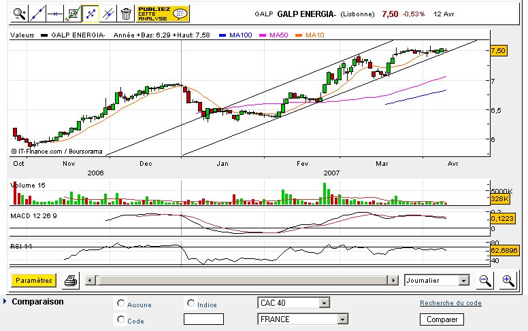Click the MACD 12 26 9 label
The image size is (528, 331).
pyautogui.click(x=33, y=216)
